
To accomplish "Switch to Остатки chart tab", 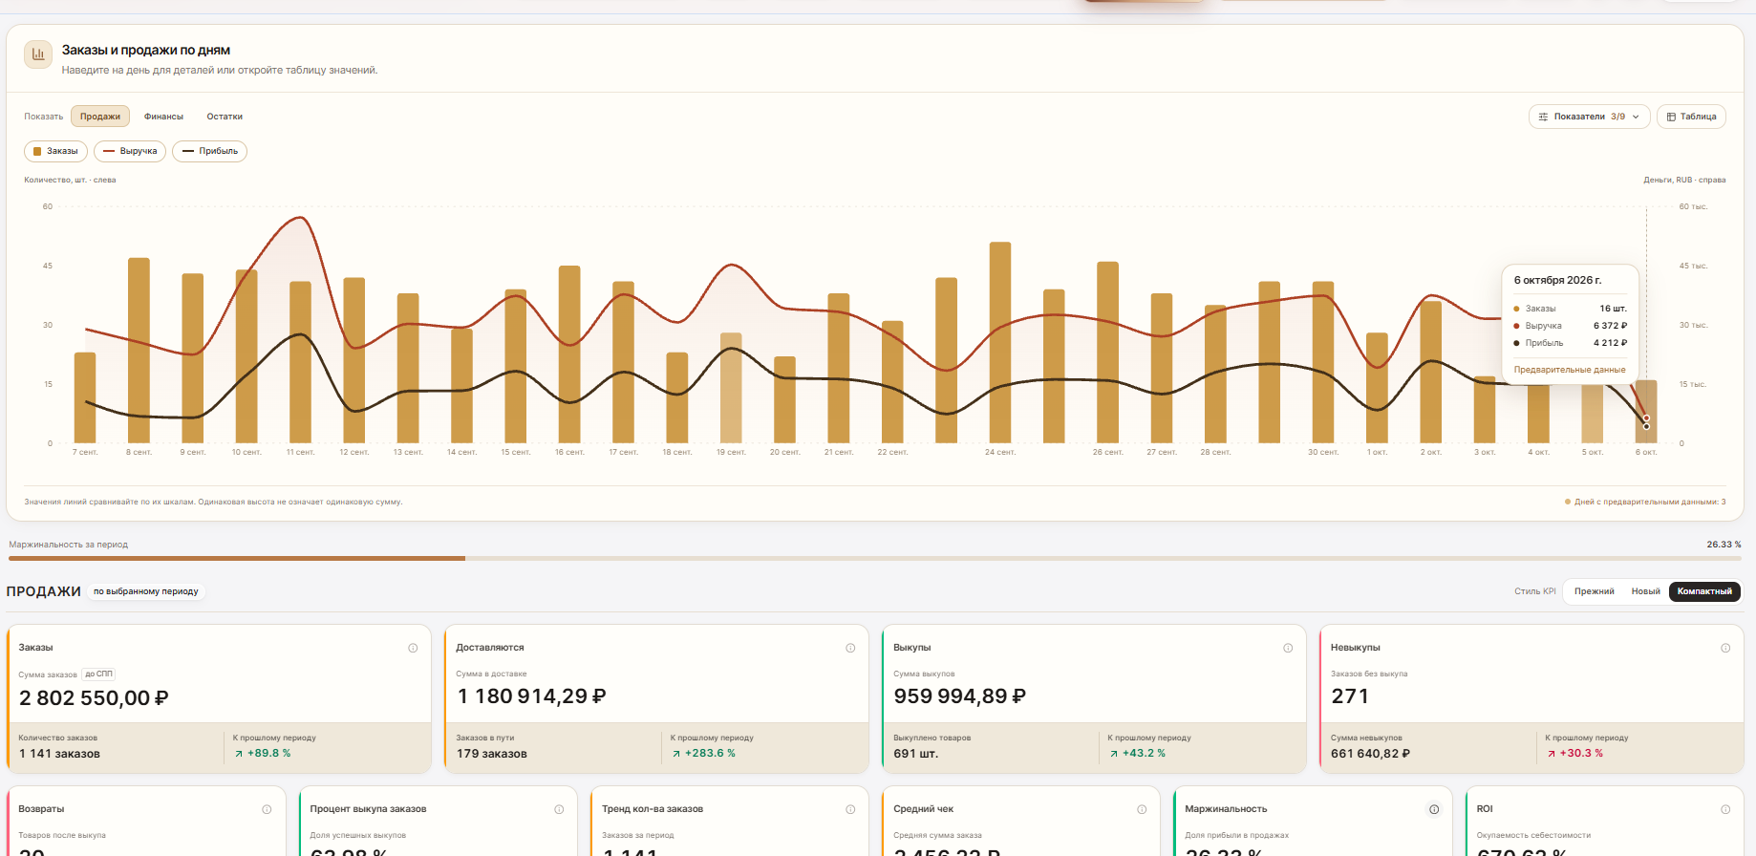I will (x=225, y=117).
